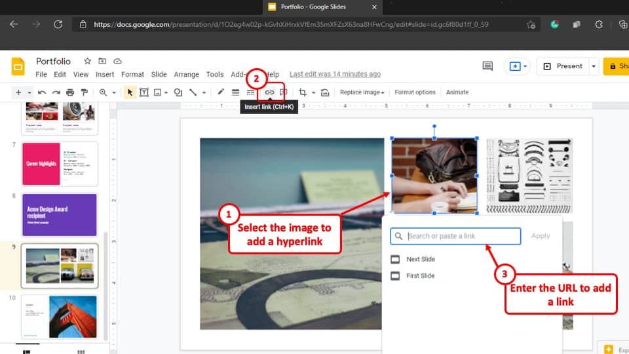Screen dimensions: 629x354
Task: Select the text box tool
Action: click(x=144, y=92)
